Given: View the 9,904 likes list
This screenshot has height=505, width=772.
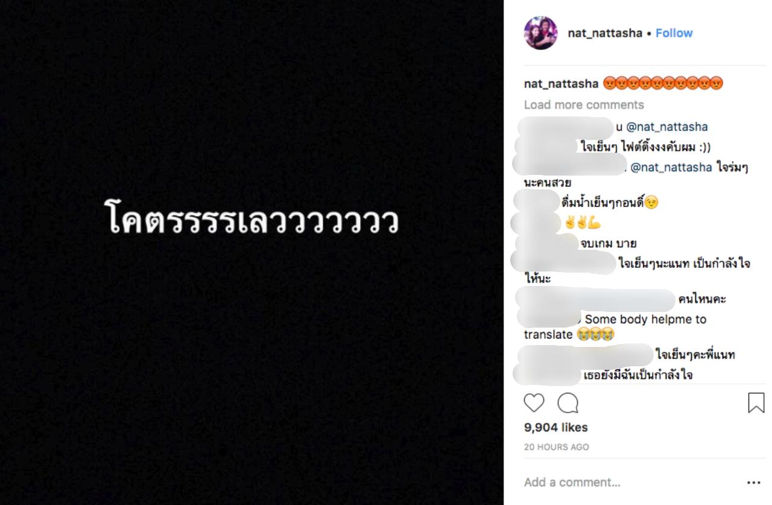Looking at the screenshot, I should 555,428.
